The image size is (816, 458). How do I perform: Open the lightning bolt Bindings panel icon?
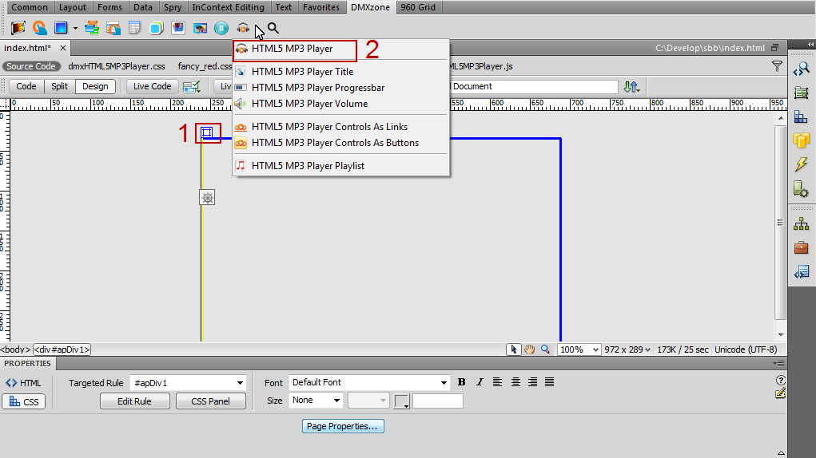click(x=802, y=164)
